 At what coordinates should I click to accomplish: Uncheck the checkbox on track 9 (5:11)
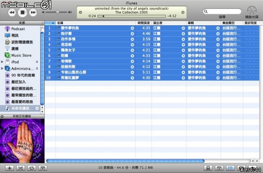tap(58, 72)
